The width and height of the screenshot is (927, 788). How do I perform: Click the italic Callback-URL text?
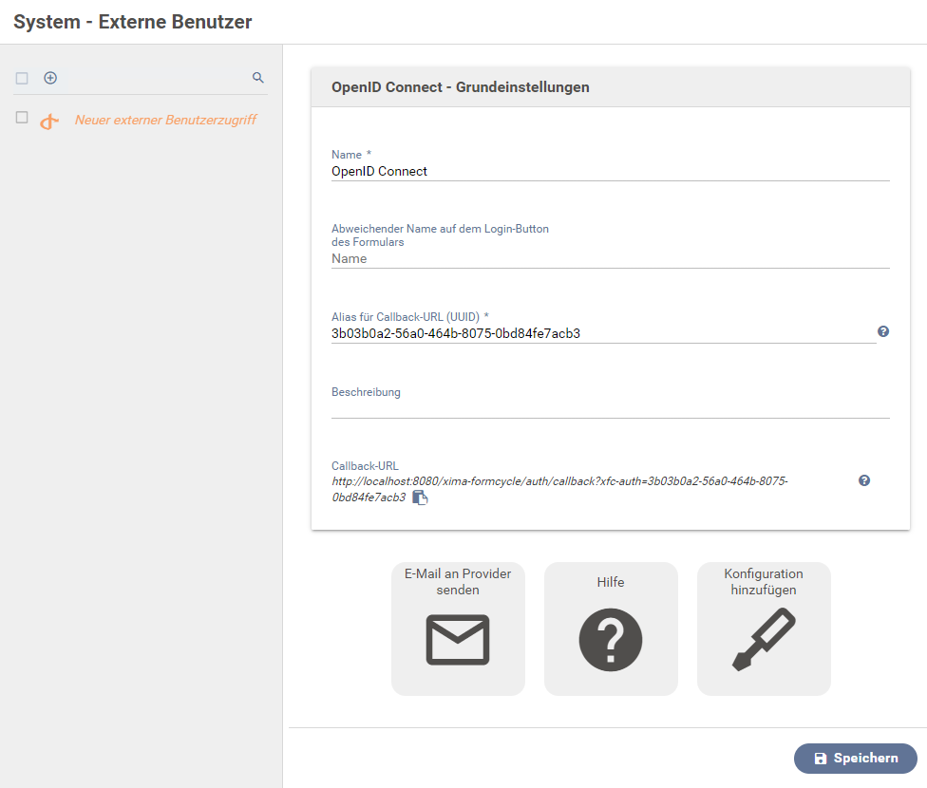559,482
